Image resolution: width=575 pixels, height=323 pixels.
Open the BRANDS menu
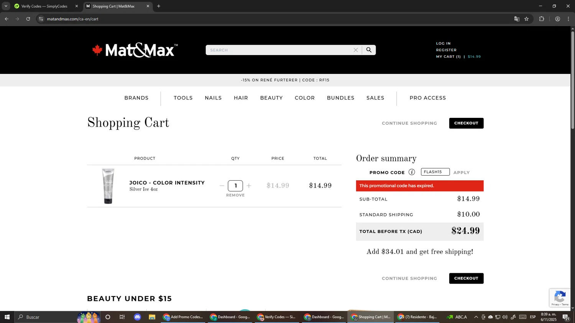click(136, 98)
